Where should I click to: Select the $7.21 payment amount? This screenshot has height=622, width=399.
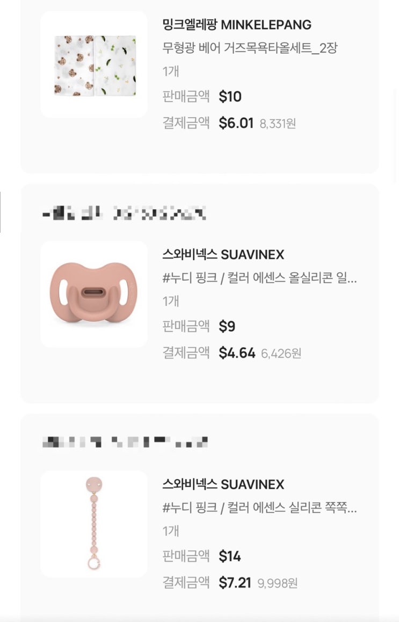tap(235, 583)
